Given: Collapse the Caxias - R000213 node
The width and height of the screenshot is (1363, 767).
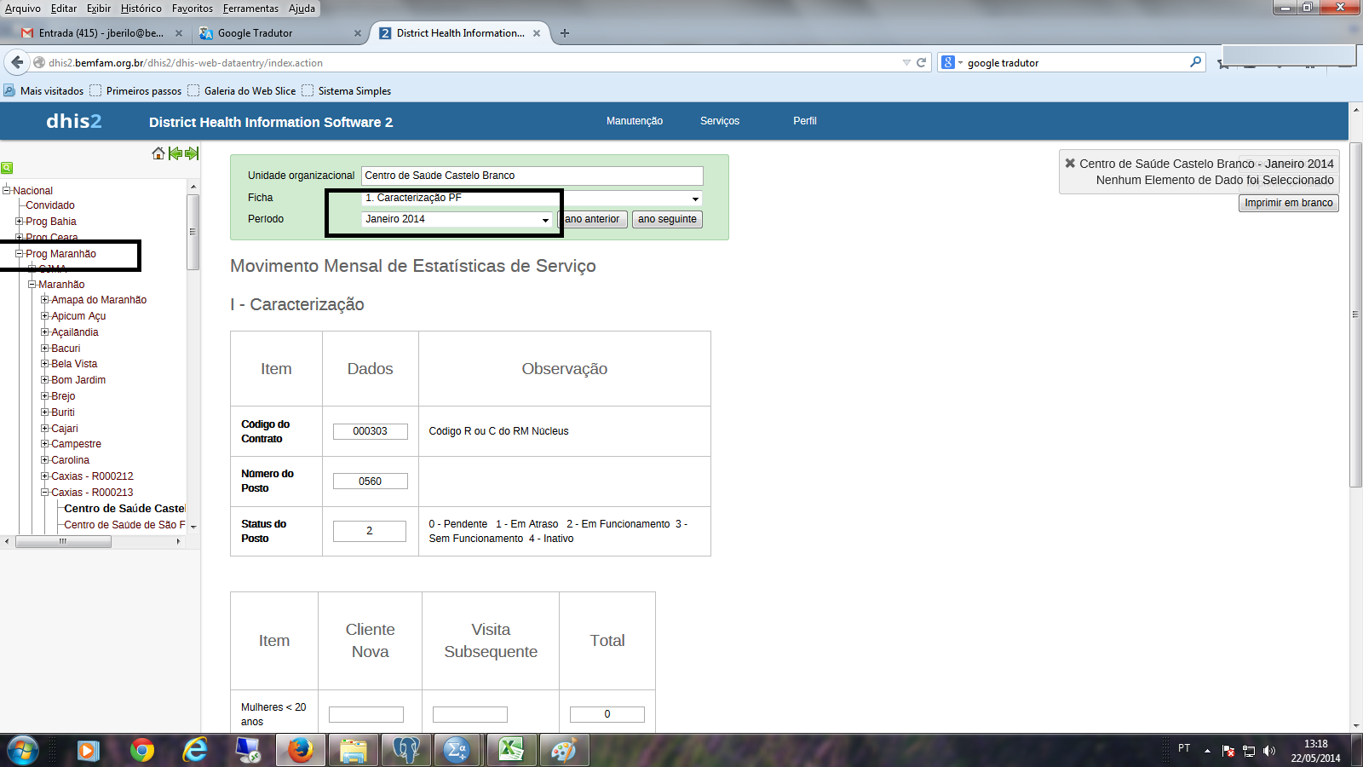Looking at the screenshot, I should [45, 492].
